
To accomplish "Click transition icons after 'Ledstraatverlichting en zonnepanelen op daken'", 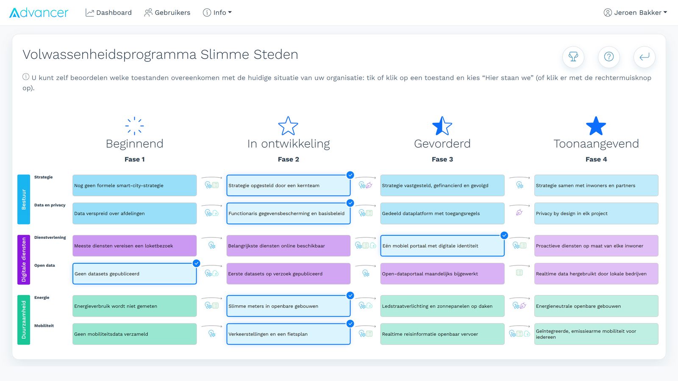I will [x=520, y=305].
